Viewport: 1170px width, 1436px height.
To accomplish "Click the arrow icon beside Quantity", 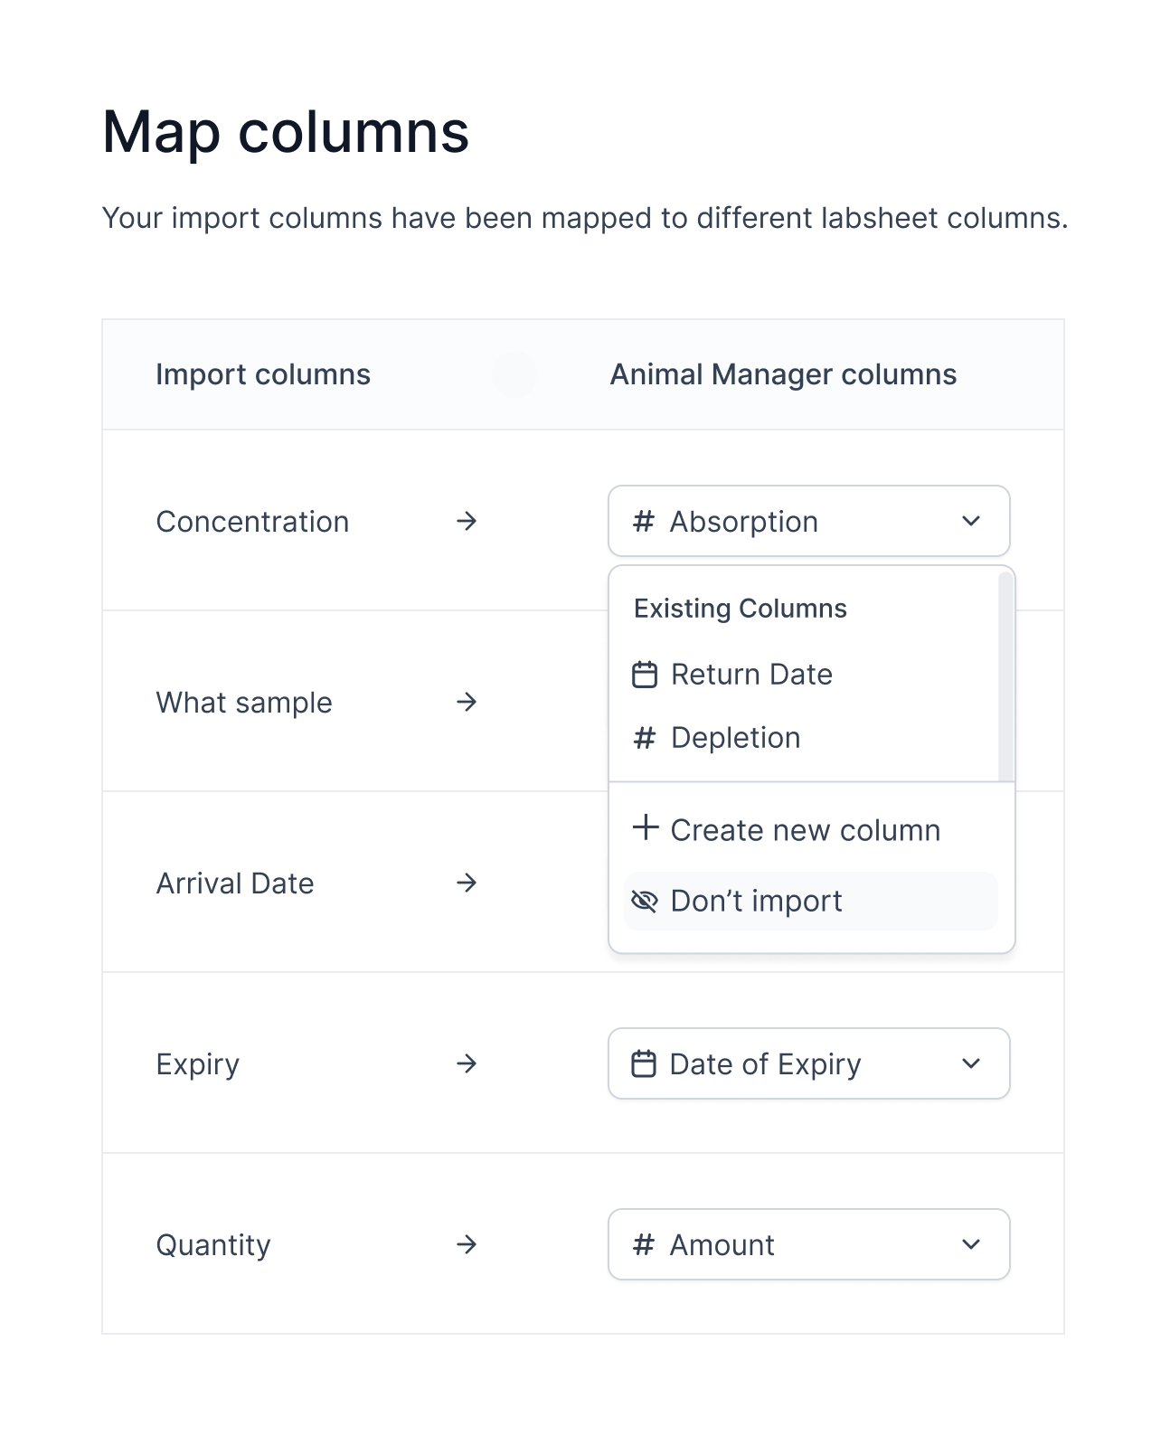I will pyautogui.click(x=467, y=1244).
